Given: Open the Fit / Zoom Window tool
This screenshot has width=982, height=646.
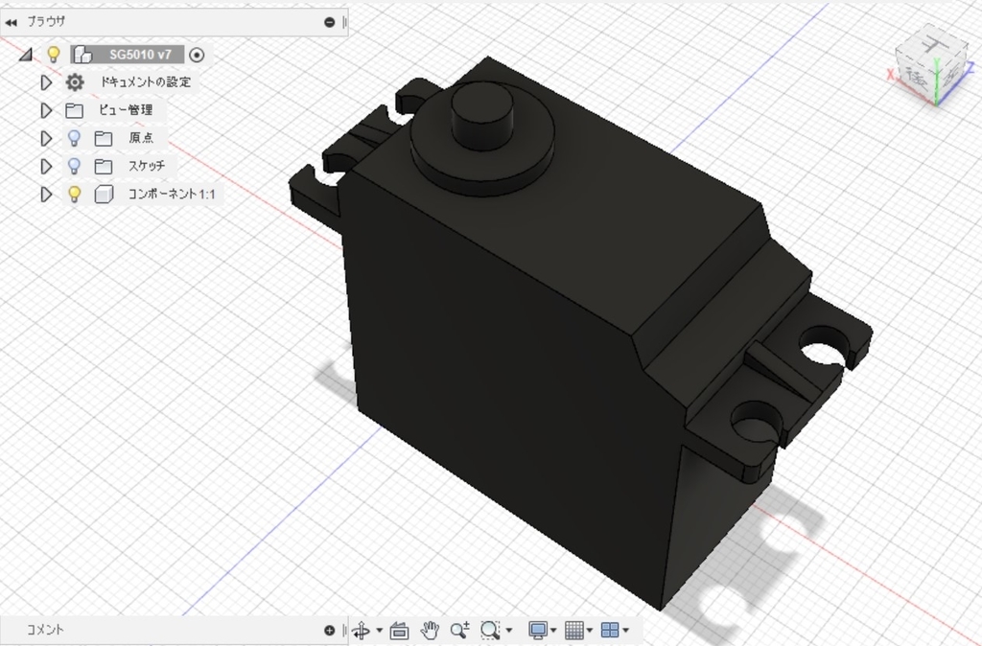Looking at the screenshot, I should 492,630.
